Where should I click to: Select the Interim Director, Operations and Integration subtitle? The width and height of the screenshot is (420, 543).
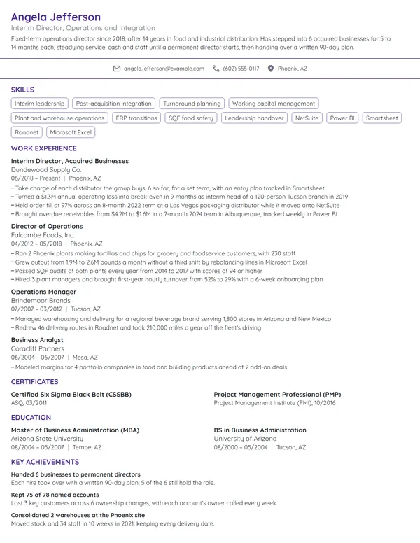83,28
